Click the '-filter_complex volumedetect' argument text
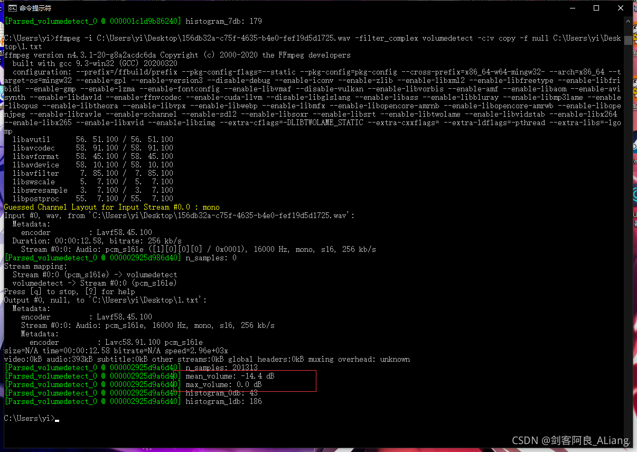This screenshot has width=637, height=452. point(414,38)
